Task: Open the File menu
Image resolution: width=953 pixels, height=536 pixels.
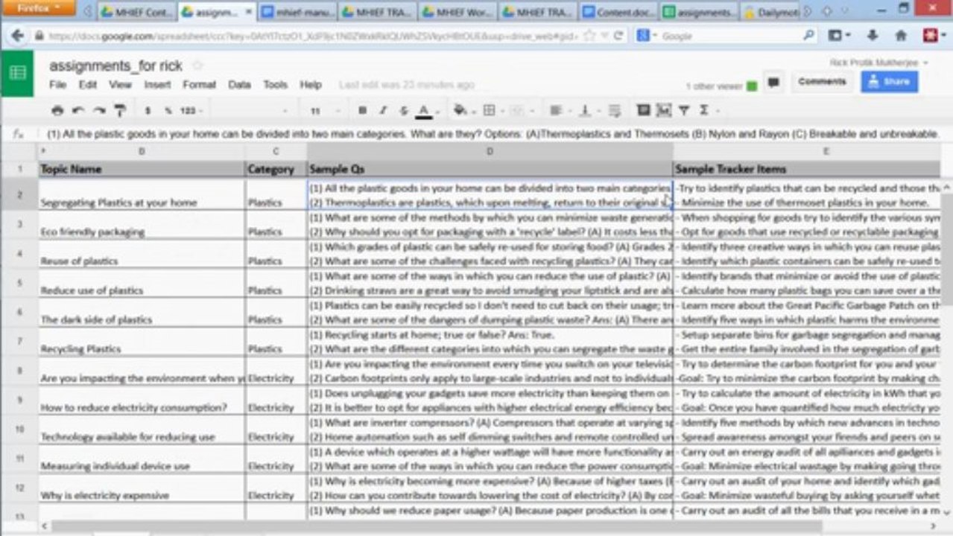Action: (x=57, y=85)
